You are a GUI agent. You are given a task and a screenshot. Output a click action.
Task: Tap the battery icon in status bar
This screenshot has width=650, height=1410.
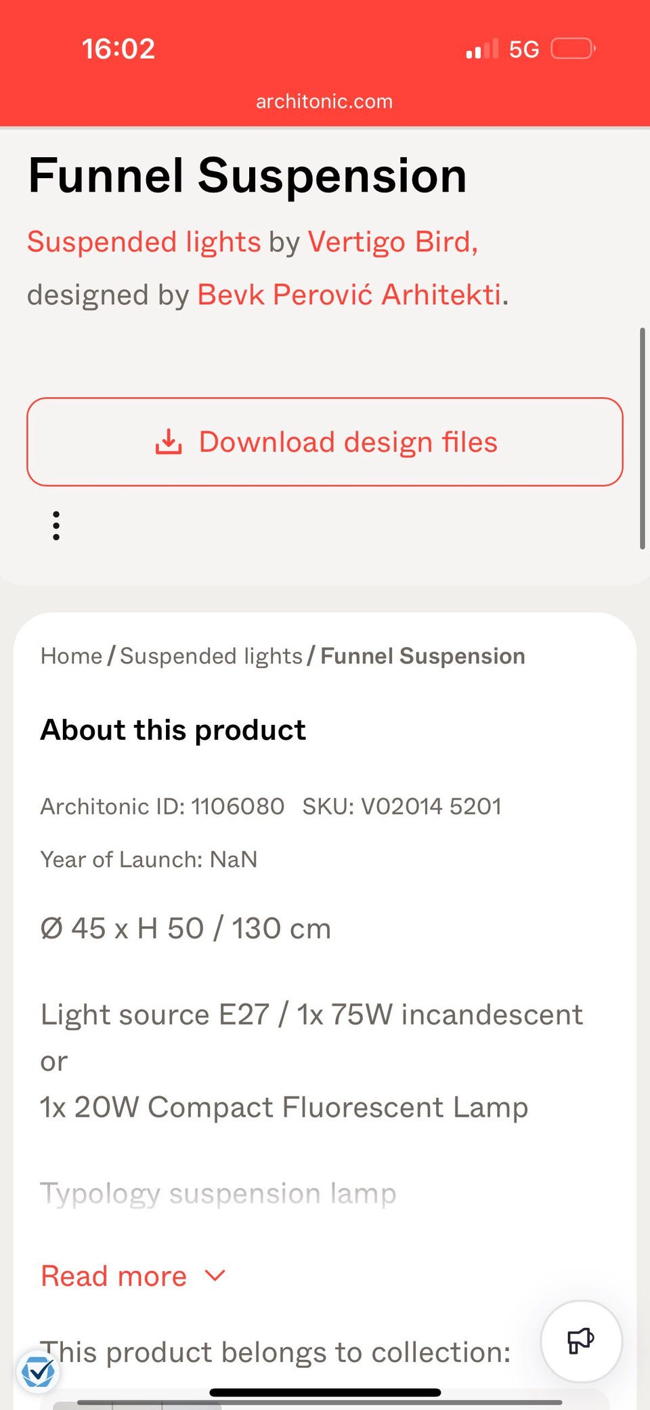573,49
